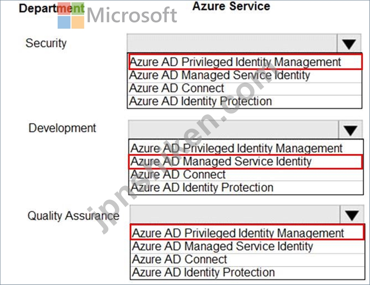Expand the Security dropdown arrow
Screen dimensions: 370x285
pos(349,43)
